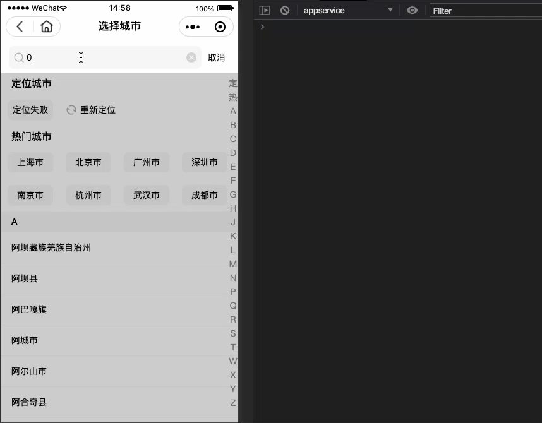Click the 取消 cancel button
The image size is (542, 423).
pos(217,57)
